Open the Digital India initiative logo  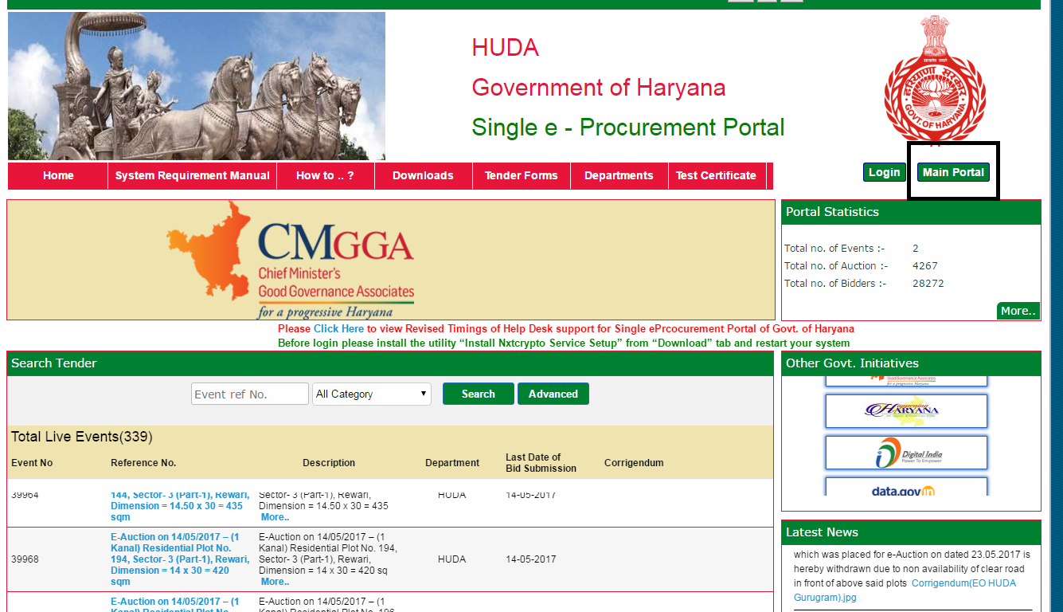point(906,452)
